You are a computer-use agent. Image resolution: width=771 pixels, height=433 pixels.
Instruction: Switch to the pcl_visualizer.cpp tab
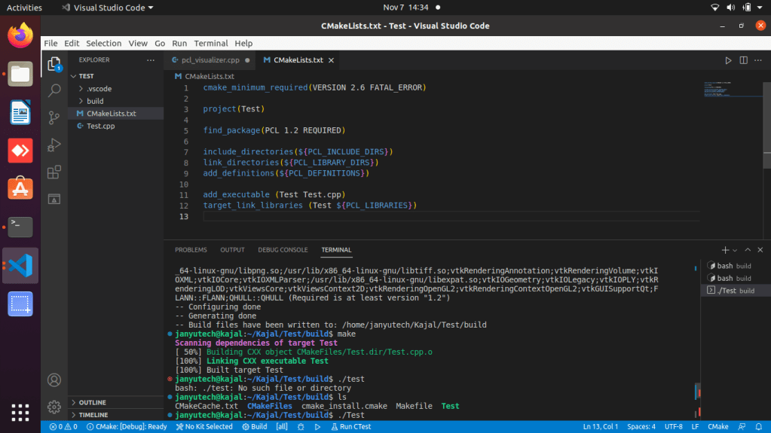209,60
